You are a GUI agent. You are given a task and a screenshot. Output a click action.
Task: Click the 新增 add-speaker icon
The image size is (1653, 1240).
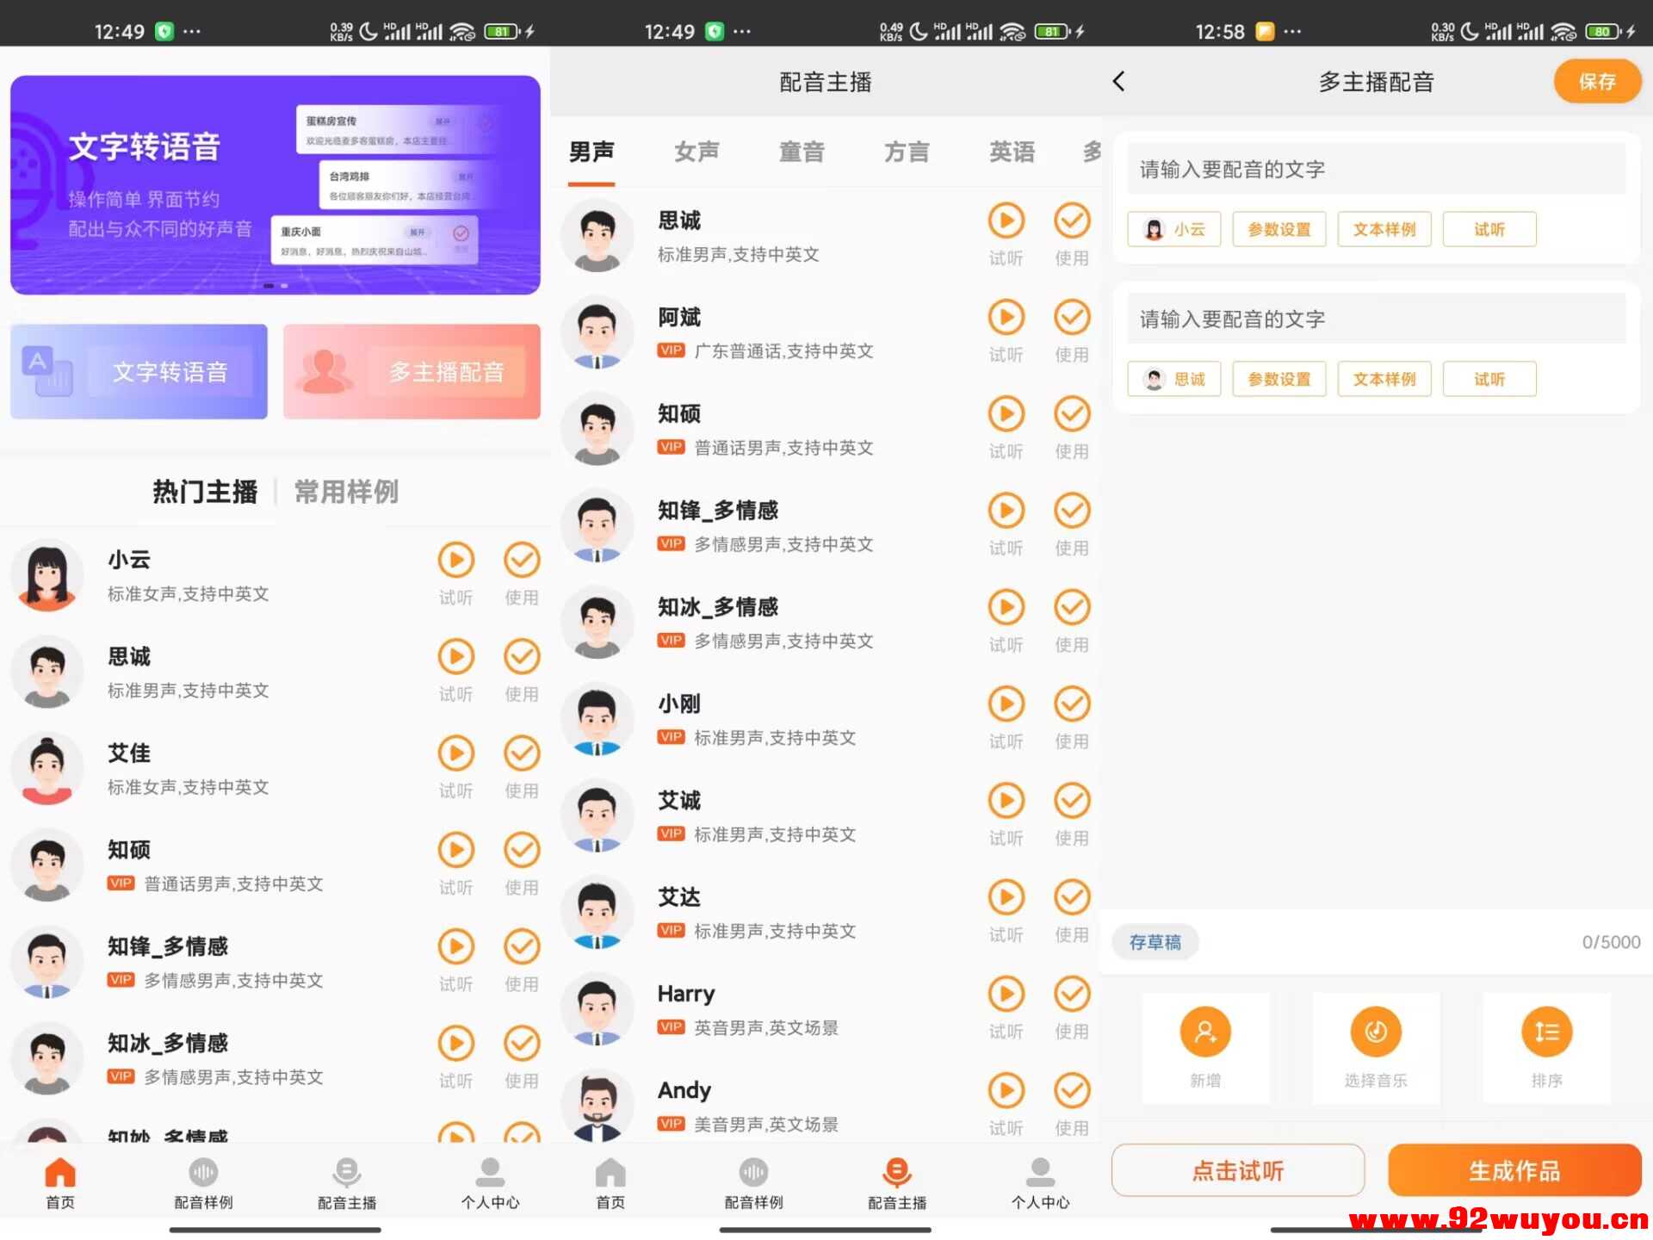pyautogui.click(x=1204, y=1031)
